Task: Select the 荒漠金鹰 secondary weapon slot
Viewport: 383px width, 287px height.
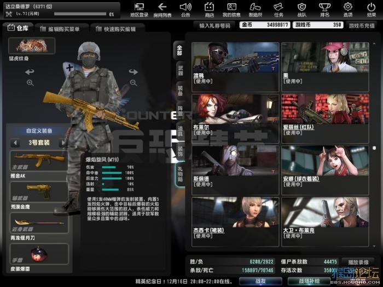Action: coord(39,192)
